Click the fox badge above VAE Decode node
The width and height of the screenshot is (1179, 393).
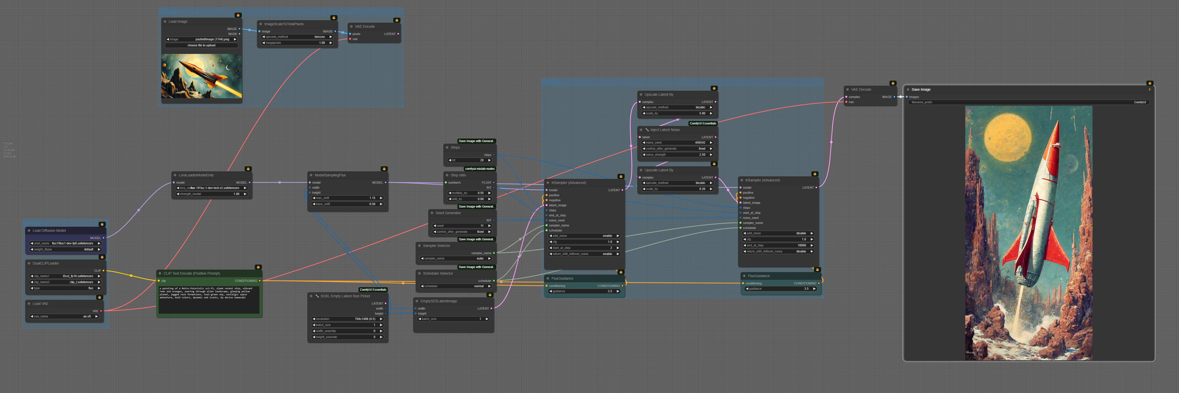click(892, 83)
